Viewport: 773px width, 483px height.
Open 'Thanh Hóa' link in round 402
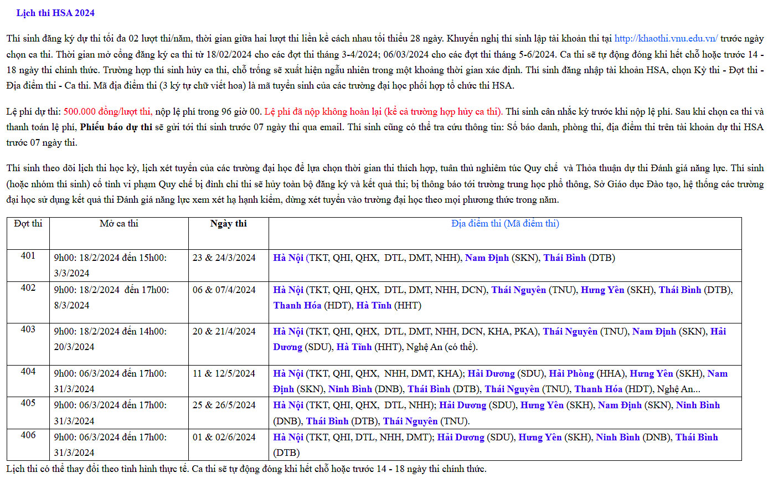pos(297,306)
